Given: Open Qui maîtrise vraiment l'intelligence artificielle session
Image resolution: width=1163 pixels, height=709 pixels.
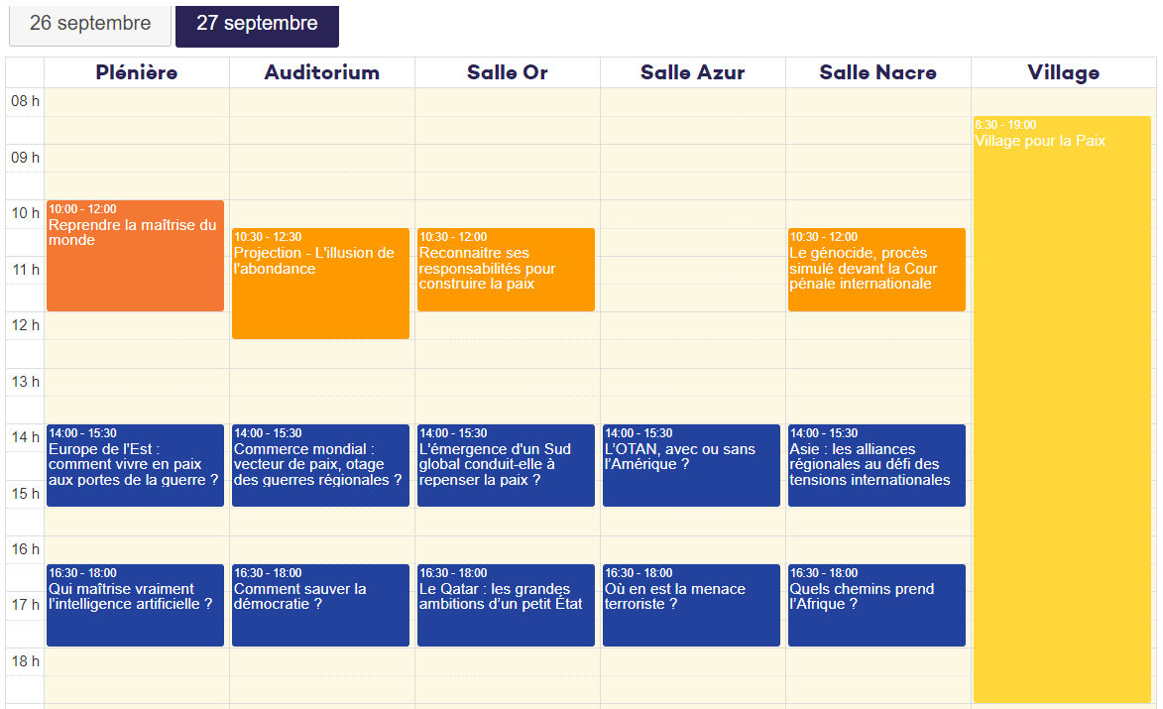Looking at the screenshot, I should click(135, 605).
